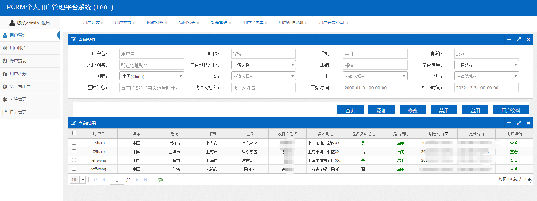The image size is (537, 201).
Task: Open 系统管理 in the sidebar menu
Action: pyautogui.click(x=18, y=99)
